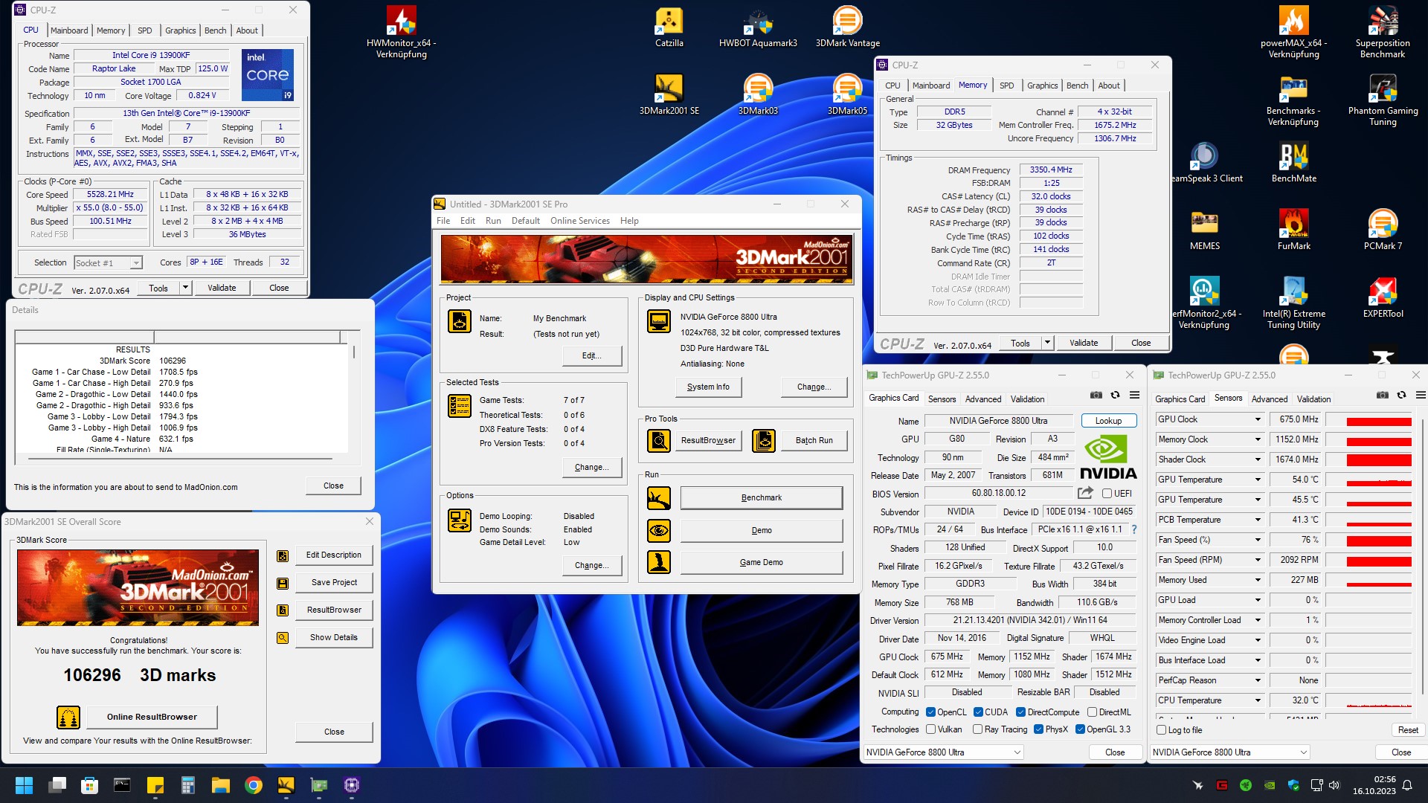Toggle the UEFI checkbox in GPU-Z
The width and height of the screenshot is (1428, 803).
pos(1107,494)
